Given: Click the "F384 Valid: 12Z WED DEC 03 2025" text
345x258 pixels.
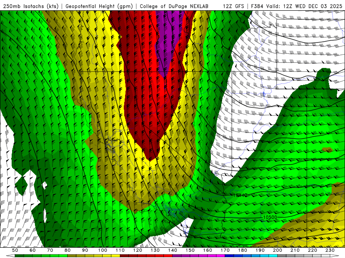Looking at the screenshot, I should tap(297, 6).
